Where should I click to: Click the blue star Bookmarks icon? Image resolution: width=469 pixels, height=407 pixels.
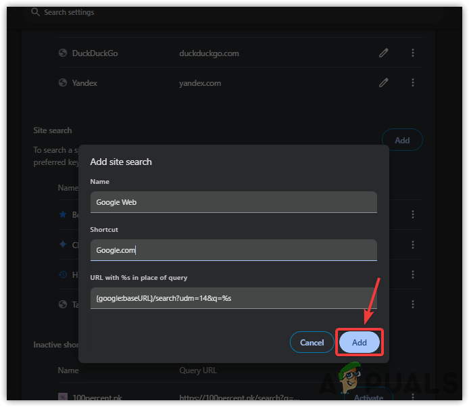pyautogui.click(x=63, y=214)
